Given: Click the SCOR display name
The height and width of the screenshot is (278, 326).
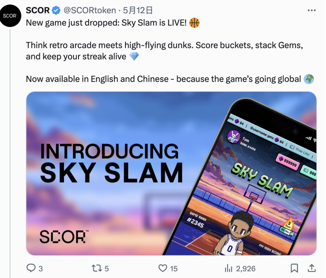Looking at the screenshot, I should (38, 10).
